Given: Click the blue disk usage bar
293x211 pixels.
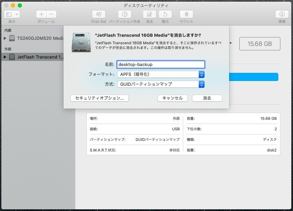Looking at the screenshot, I should [x=254, y=77].
